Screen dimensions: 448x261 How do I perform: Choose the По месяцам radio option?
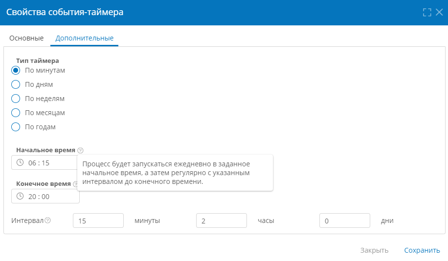16,113
